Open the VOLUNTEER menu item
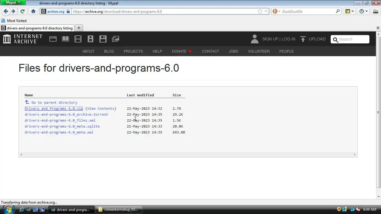This screenshot has height=214, width=381. (x=259, y=51)
